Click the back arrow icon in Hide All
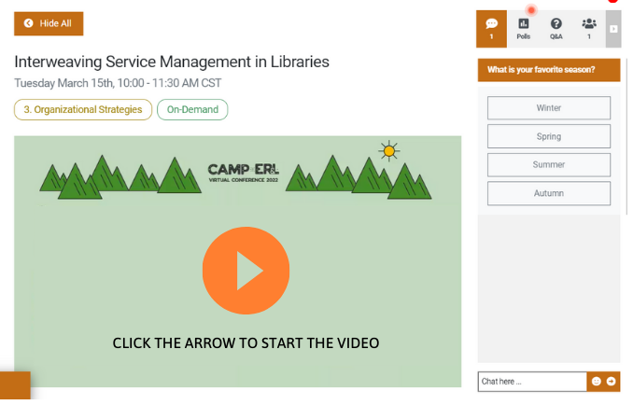The image size is (633, 419). click(x=29, y=23)
